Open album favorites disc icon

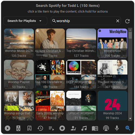(62, 128)
